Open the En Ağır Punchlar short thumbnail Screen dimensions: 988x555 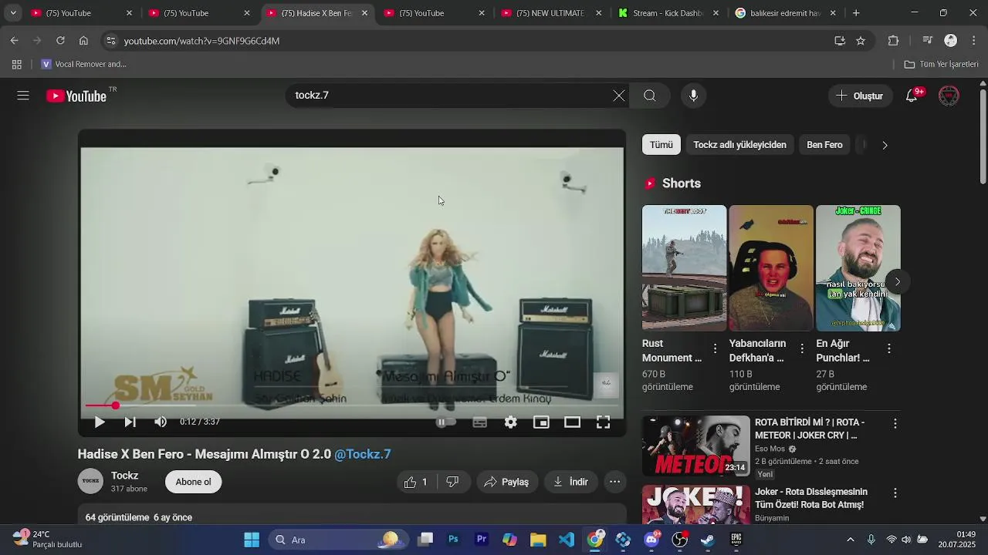click(858, 267)
